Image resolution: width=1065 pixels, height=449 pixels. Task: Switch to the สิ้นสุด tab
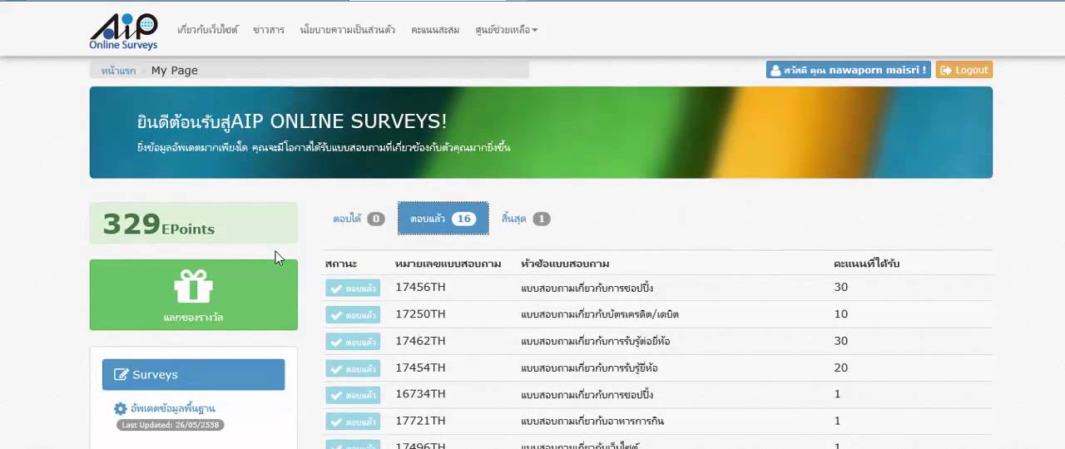point(525,219)
